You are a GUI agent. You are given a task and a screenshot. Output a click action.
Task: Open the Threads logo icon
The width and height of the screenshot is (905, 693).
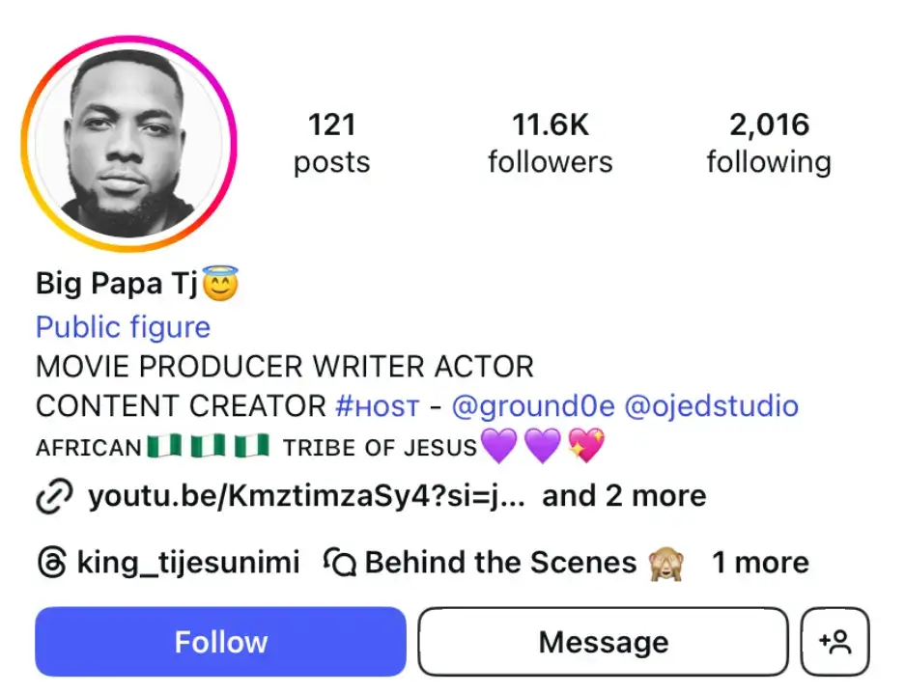51,563
